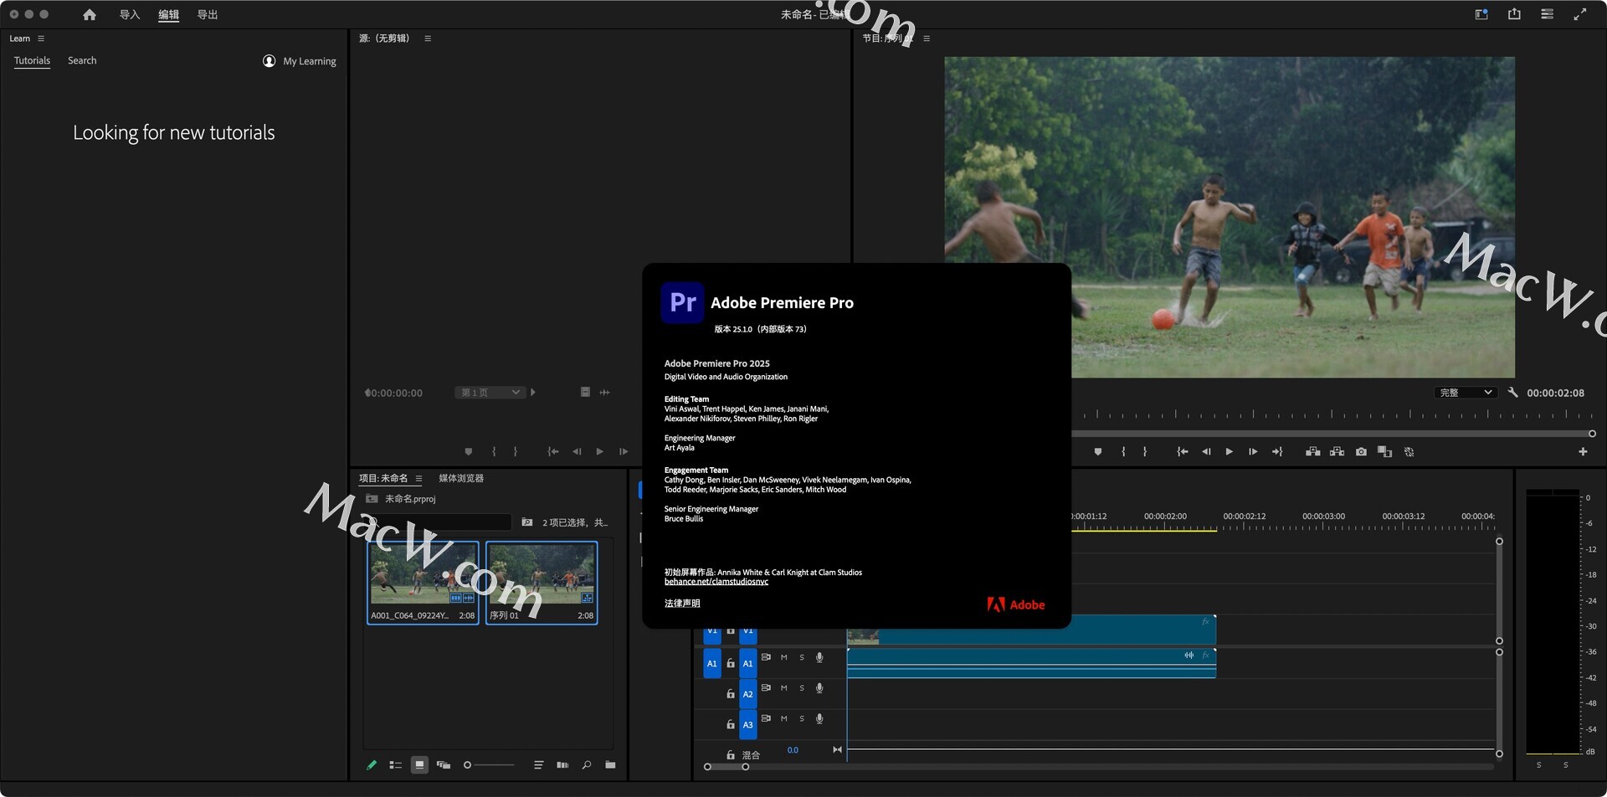Step back one frame in Program monitor

[1206, 451]
